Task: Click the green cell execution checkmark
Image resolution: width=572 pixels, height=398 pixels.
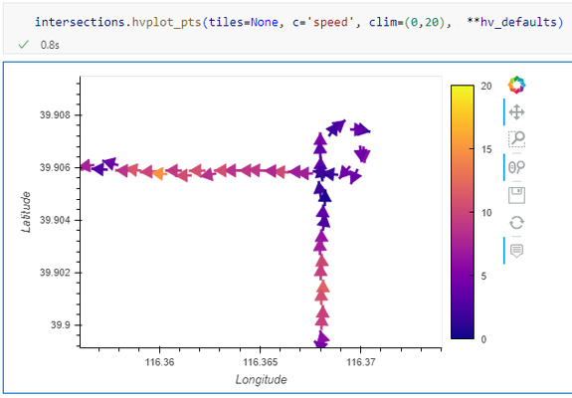Action: tap(23, 45)
